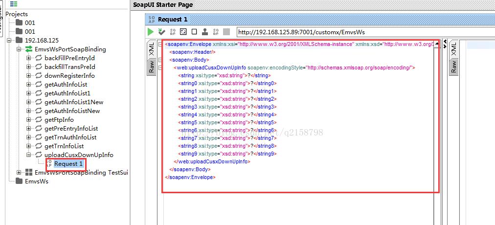Collapse the 192.168.125 project node

[9, 40]
